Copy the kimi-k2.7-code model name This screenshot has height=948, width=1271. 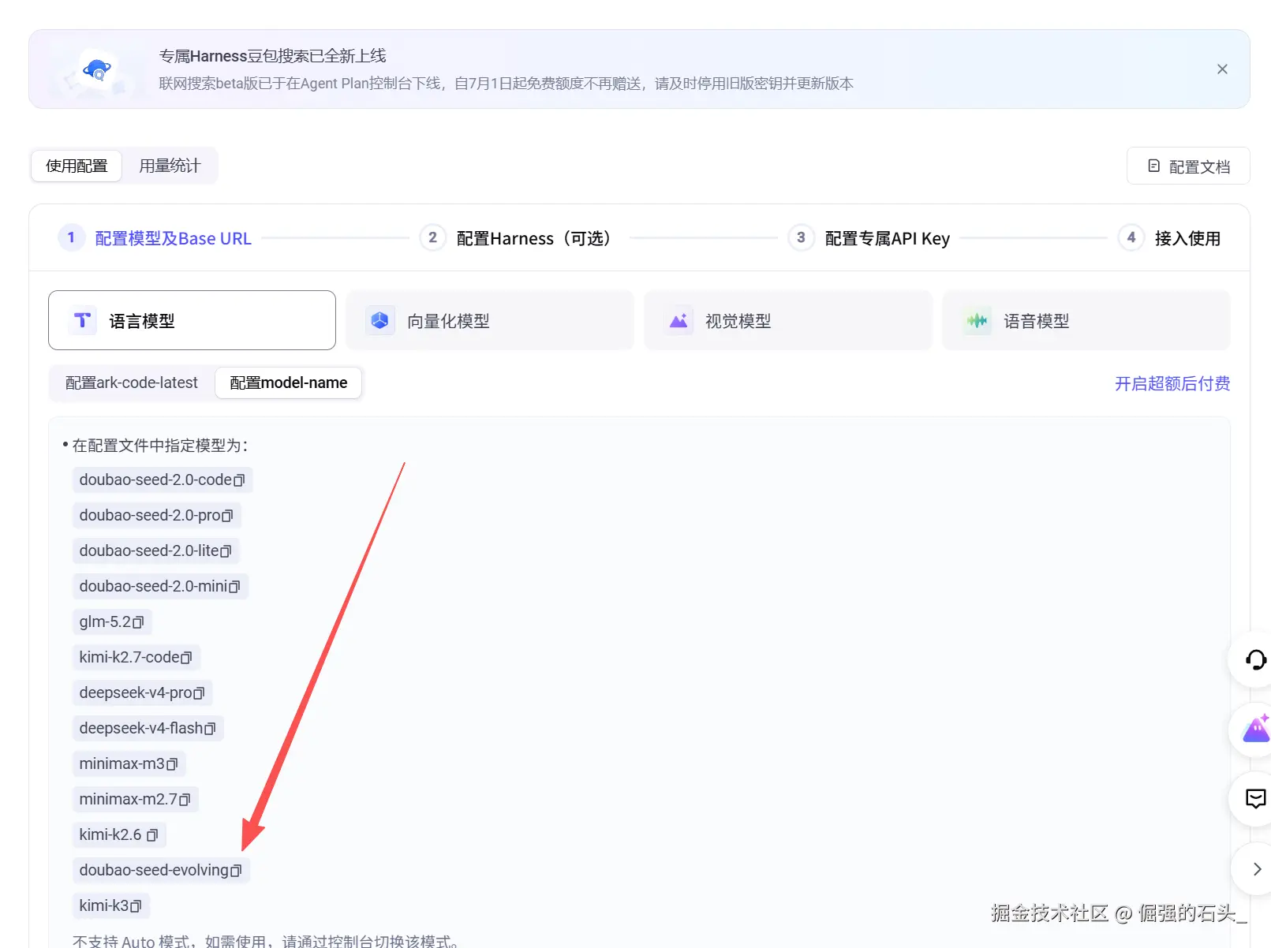[186, 658]
